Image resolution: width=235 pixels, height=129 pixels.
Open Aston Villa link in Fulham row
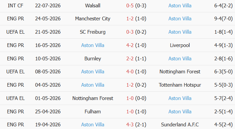coord(180,112)
